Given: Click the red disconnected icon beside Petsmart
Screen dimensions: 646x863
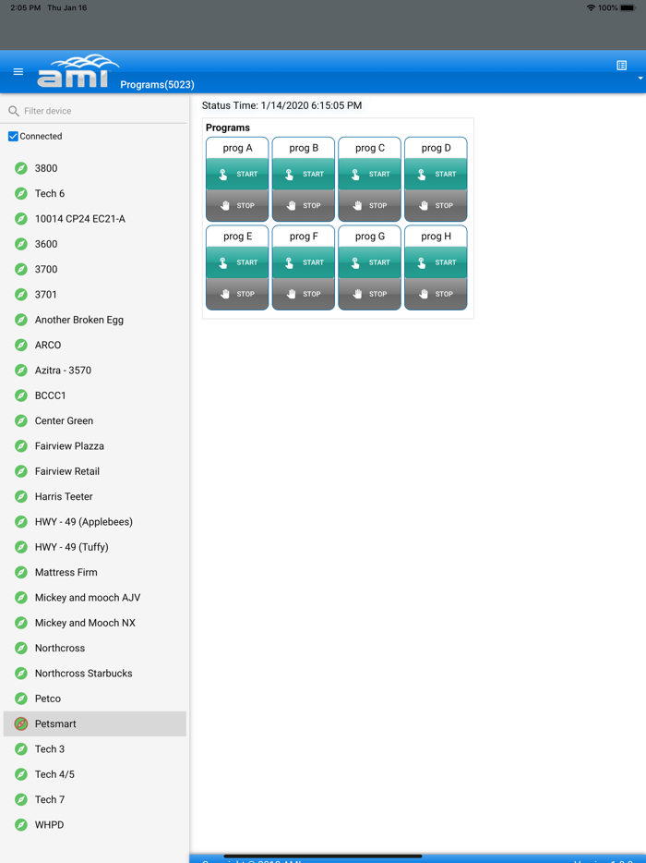Looking at the screenshot, I should tap(21, 723).
